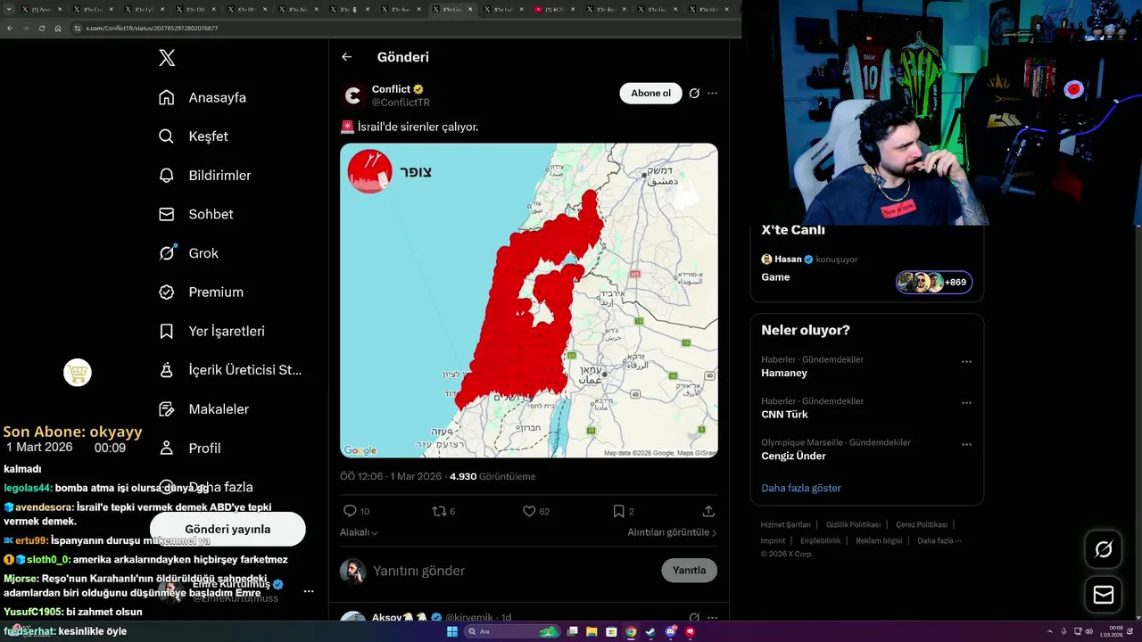Go back using the Gönderi arrow

coord(347,57)
